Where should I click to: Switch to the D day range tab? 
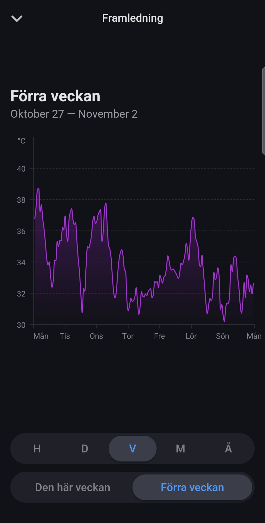click(x=85, y=448)
